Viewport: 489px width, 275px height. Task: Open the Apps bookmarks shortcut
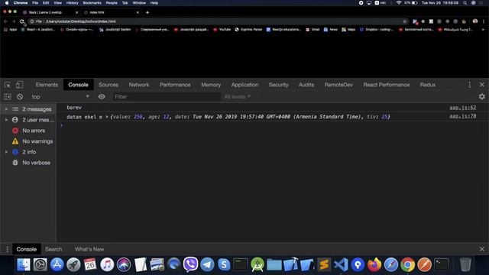pos(10,30)
